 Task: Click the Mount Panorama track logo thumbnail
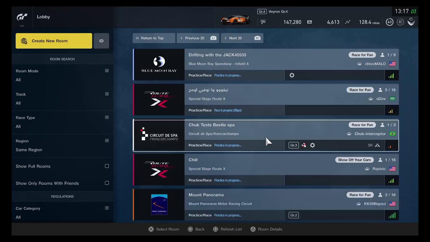coord(159,204)
